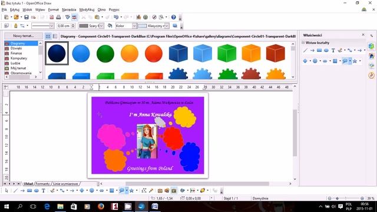
Task: Open the Klasyczny fill color dropdown
Action: click(167, 26)
